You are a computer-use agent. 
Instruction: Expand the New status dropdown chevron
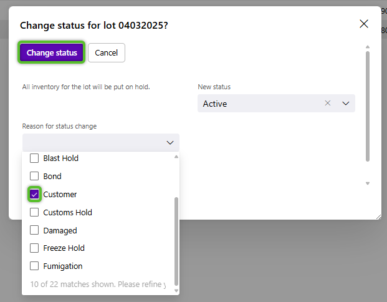click(346, 104)
